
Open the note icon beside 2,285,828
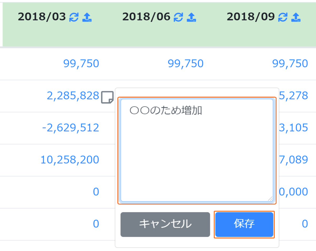pos(107,97)
